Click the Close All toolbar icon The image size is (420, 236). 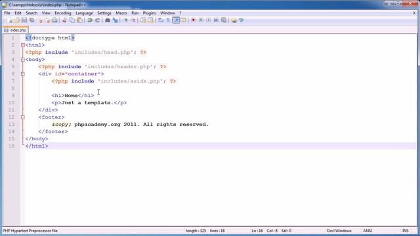47,20
